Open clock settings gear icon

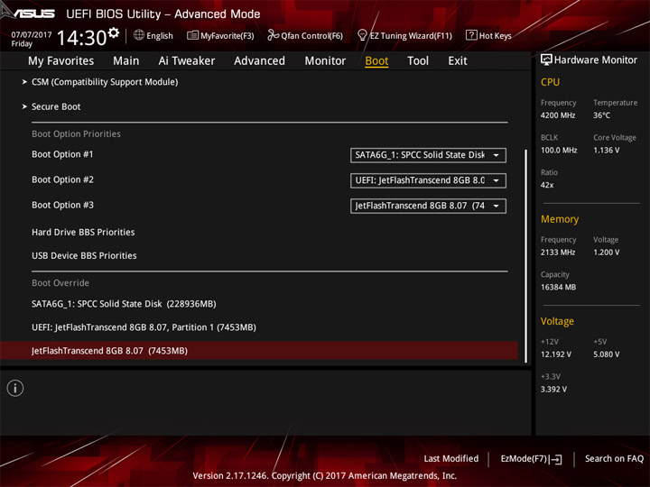coord(113,32)
